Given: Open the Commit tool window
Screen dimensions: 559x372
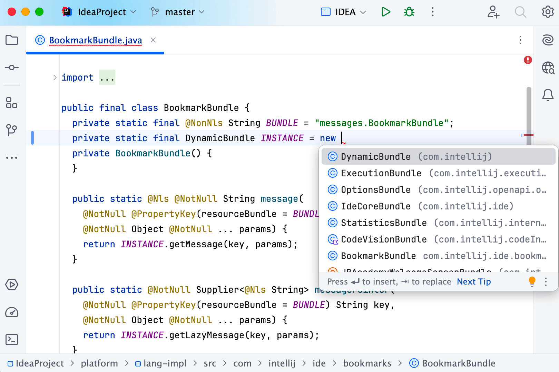Looking at the screenshot, I should (x=11, y=68).
